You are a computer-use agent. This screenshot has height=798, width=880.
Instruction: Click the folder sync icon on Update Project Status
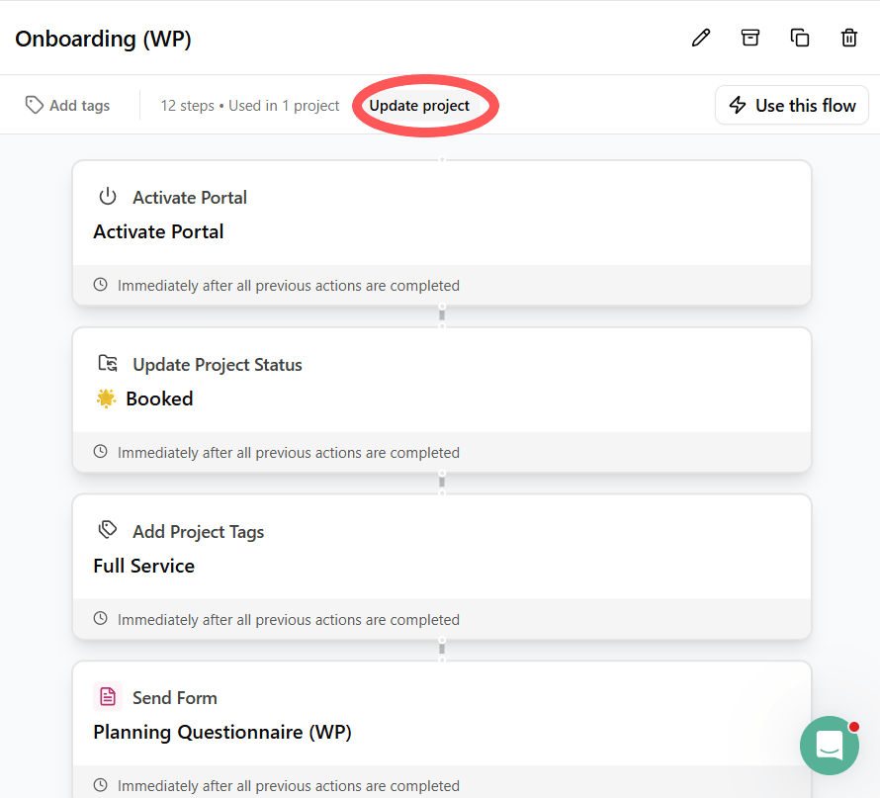pyautogui.click(x=107, y=364)
